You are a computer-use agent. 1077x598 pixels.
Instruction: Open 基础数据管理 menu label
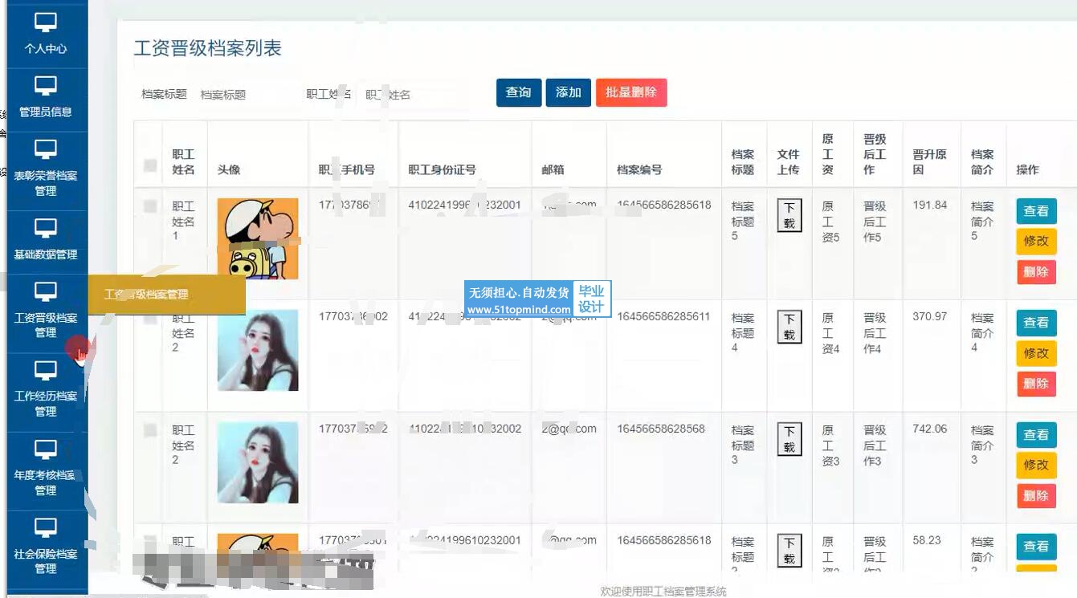pyautogui.click(x=46, y=254)
